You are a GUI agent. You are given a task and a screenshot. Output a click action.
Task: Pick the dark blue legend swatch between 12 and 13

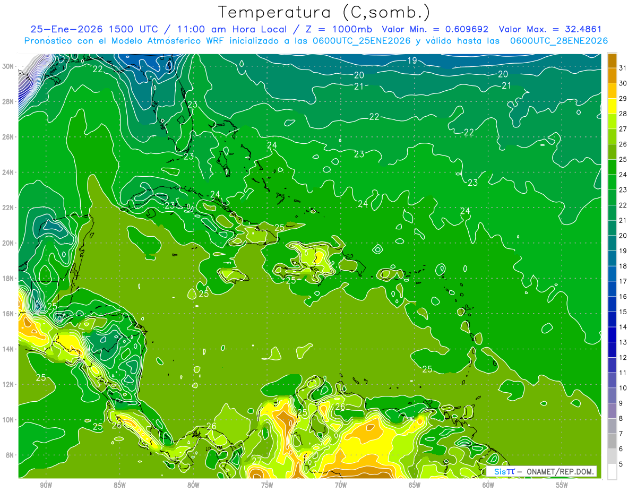pos(612,350)
